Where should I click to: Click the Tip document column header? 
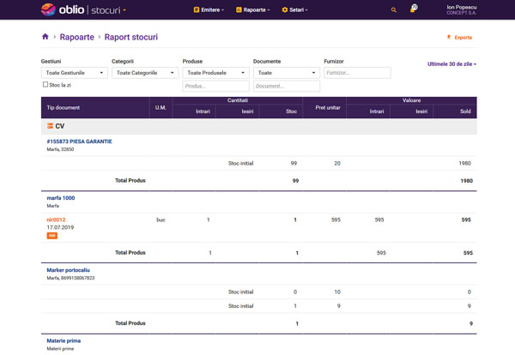point(95,108)
